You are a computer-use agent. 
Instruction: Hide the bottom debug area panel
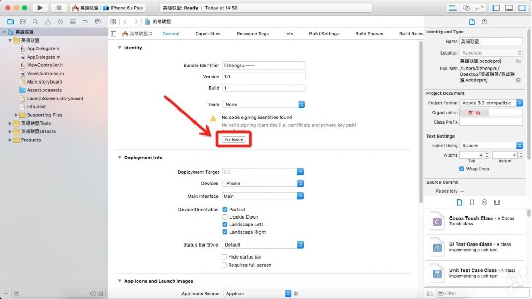click(509, 8)
